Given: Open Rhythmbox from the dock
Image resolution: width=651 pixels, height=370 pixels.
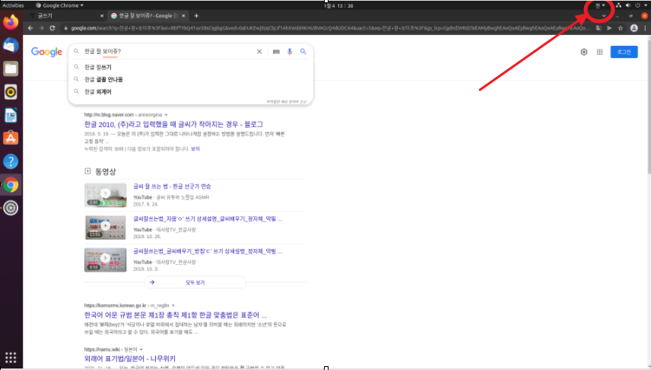Looking at the screenshot, I should click(x=11, y=92).
